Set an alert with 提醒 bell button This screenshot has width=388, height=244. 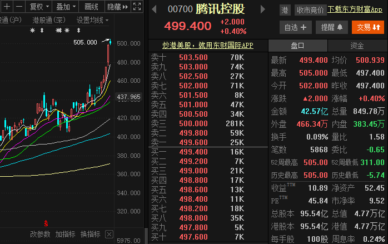point(332,27)
